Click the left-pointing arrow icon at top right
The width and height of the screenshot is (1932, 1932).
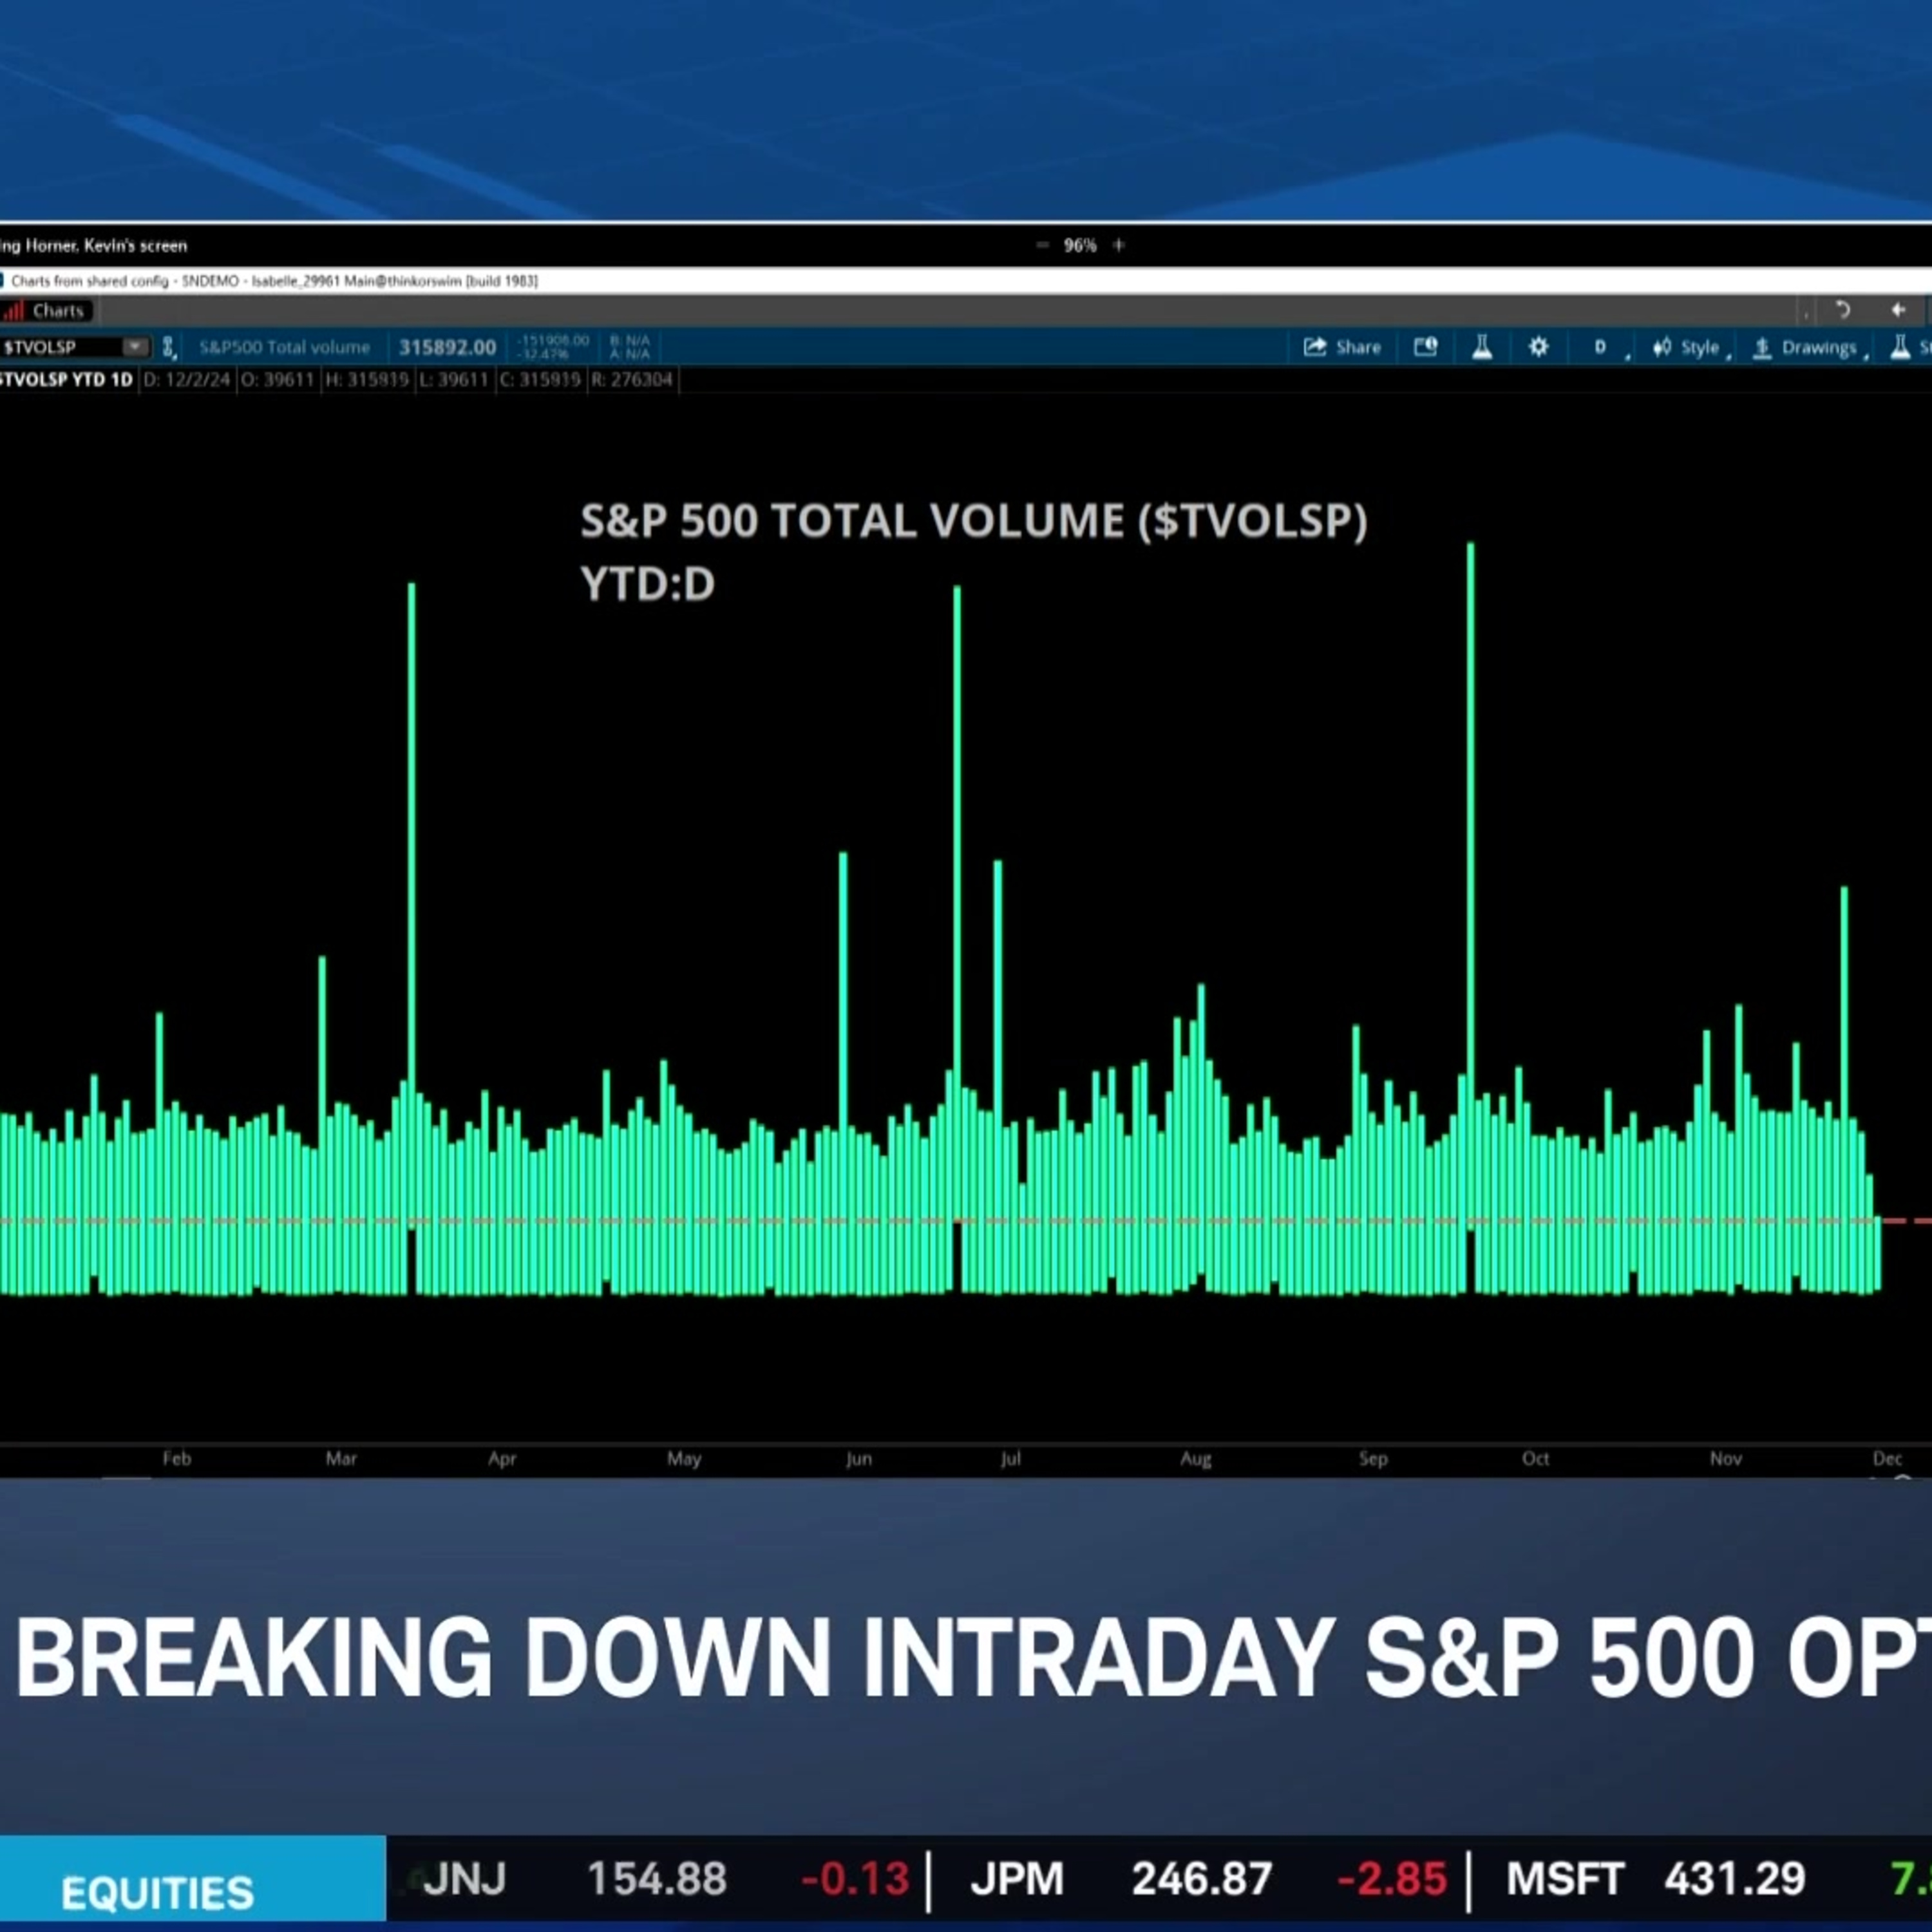point(1898,310)
